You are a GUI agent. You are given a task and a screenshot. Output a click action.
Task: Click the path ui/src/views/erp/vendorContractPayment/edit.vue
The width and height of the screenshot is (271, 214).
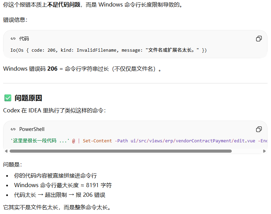click(193, 141)
